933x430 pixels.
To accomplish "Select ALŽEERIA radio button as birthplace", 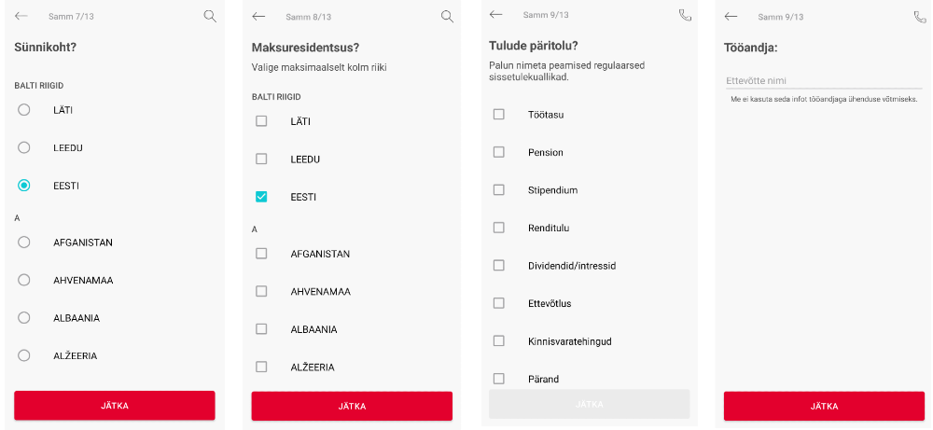I will click(x=24, y=355).
